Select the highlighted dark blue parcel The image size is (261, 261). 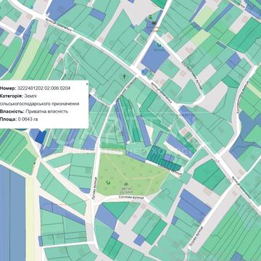[x=41, y=137]
